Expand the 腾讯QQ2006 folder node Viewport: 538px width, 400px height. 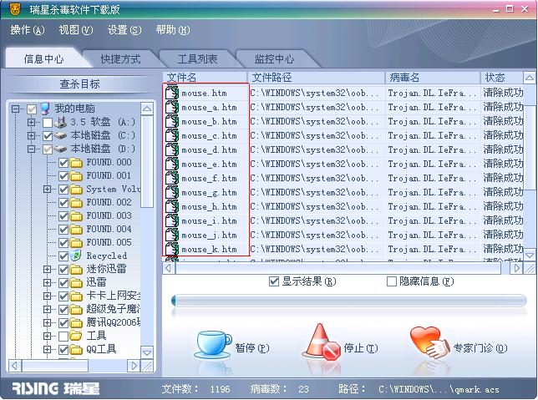(x=48, y=322)
